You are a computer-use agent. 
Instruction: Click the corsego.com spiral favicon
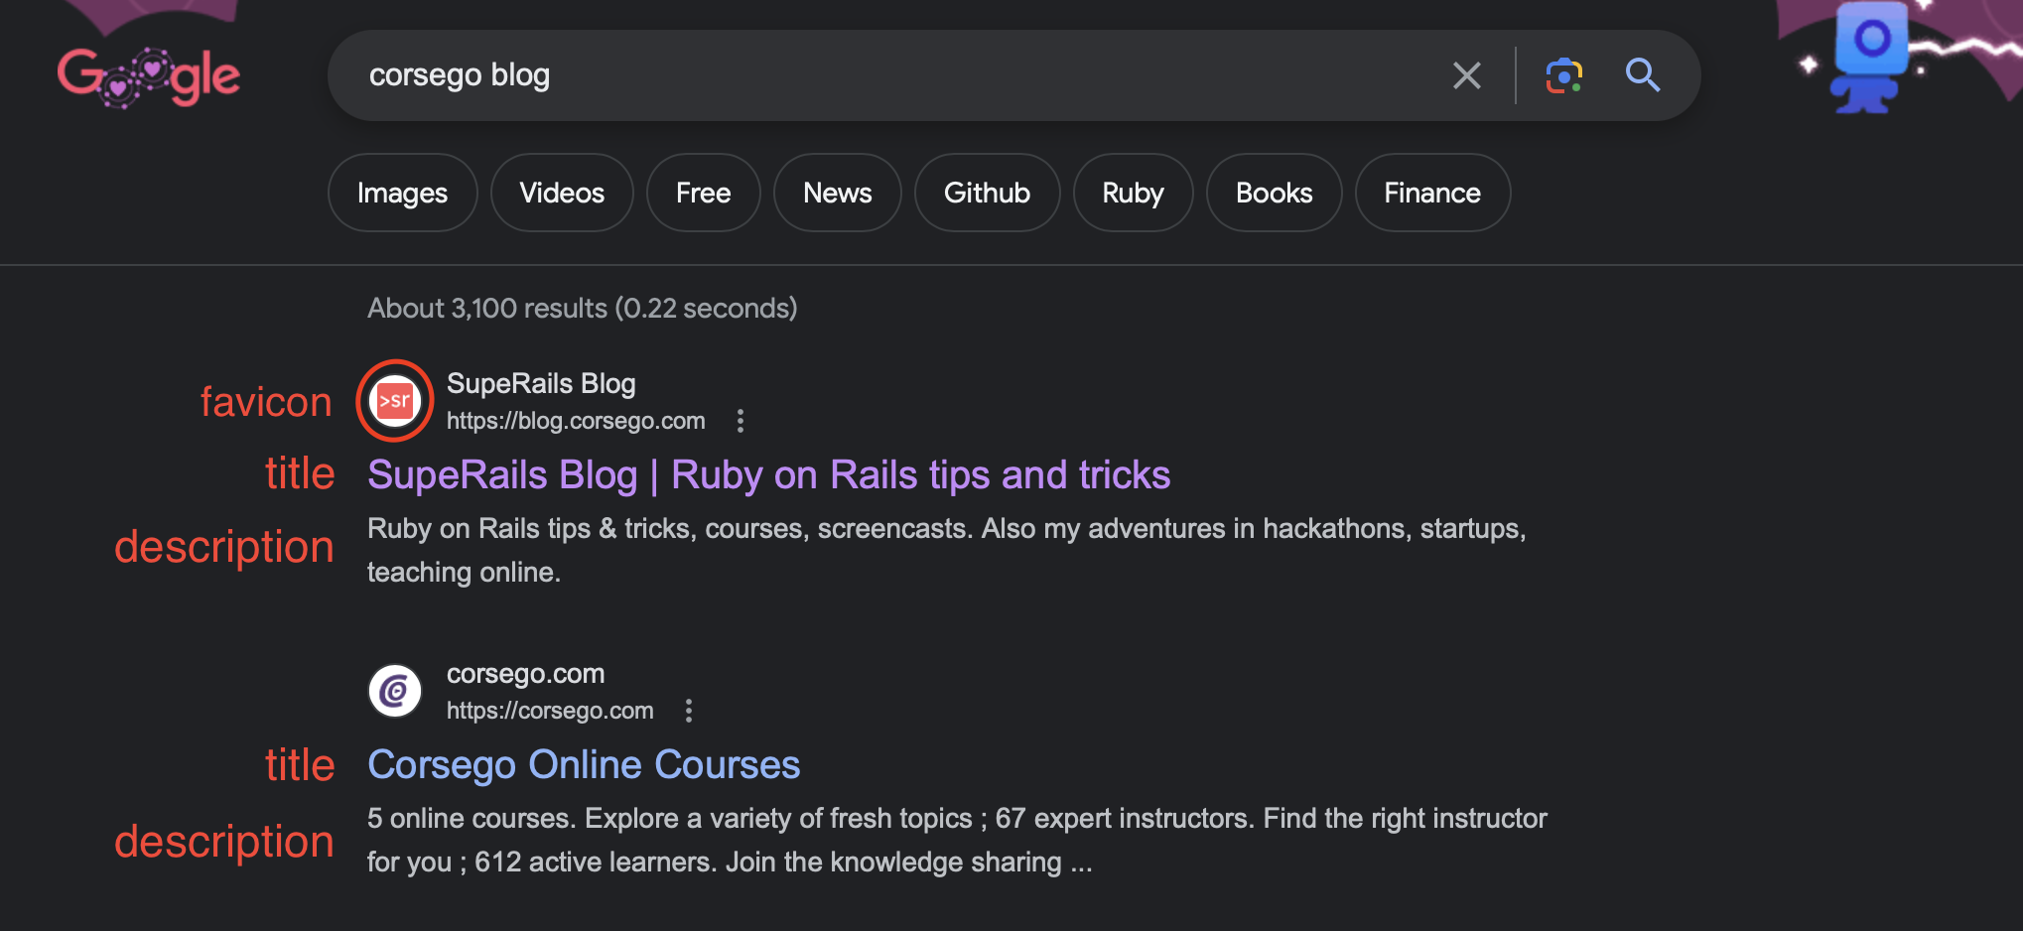[x=395, y=691]
